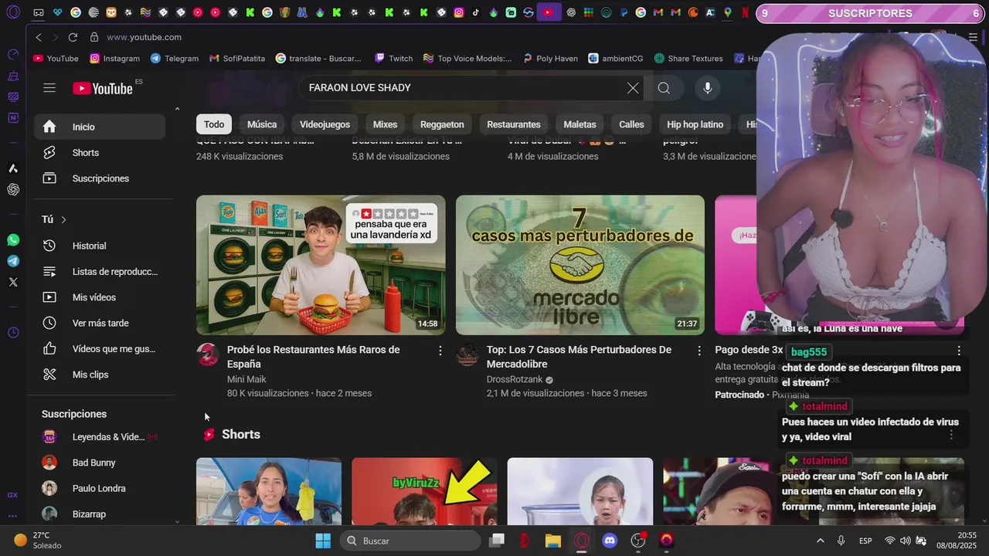
Task: Go back with the browser back arrow
Action: tap(39, 37)
